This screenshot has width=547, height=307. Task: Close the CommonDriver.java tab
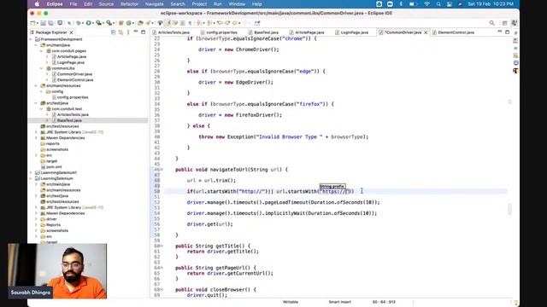pos(426,32)
